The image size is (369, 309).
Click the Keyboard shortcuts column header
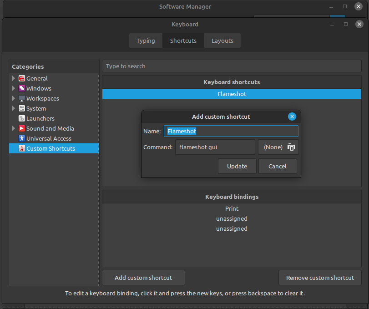pyautogui.click(x=232, y=82)
